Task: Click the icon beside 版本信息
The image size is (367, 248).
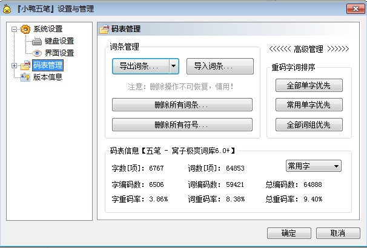Action: [25, 77]
